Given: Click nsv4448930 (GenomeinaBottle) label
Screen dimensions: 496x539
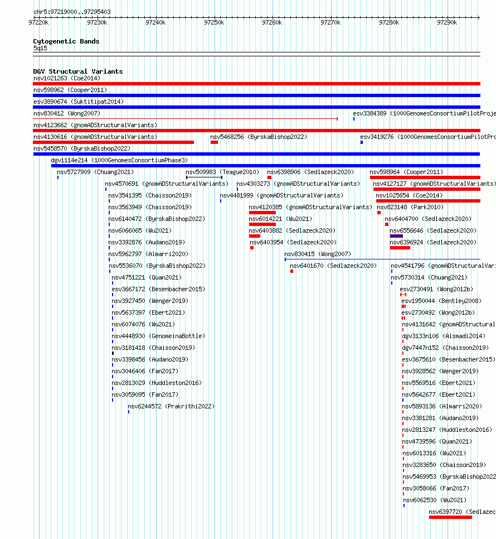Looking at the screenshot, I should point(158,335).
